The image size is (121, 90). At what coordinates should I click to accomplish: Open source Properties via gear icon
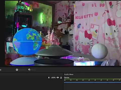(x=17, y=70)
